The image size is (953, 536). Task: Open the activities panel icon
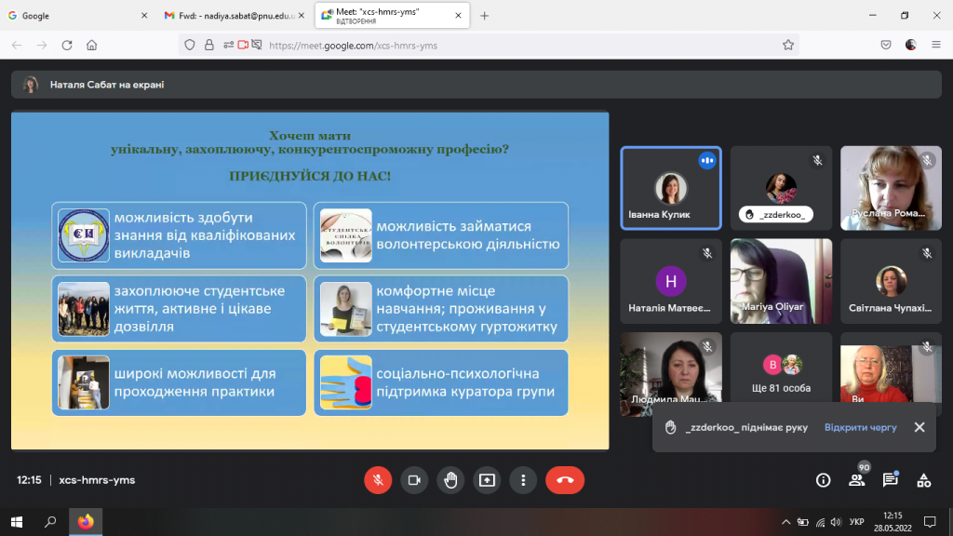coord(923,480)
